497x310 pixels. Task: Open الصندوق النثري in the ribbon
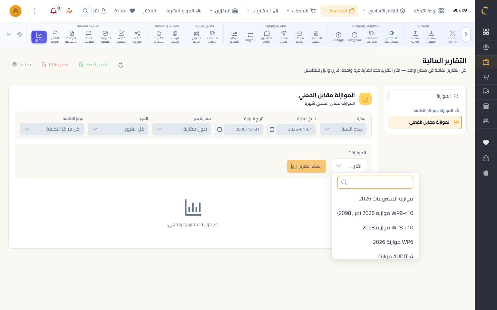[267, 37]
